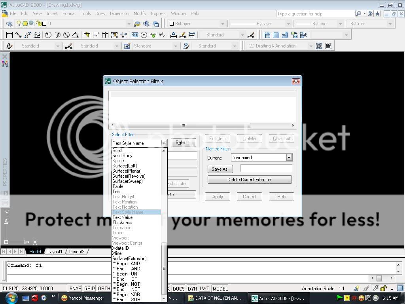Select the Linear dimension tool

click(x=9, y=35)
